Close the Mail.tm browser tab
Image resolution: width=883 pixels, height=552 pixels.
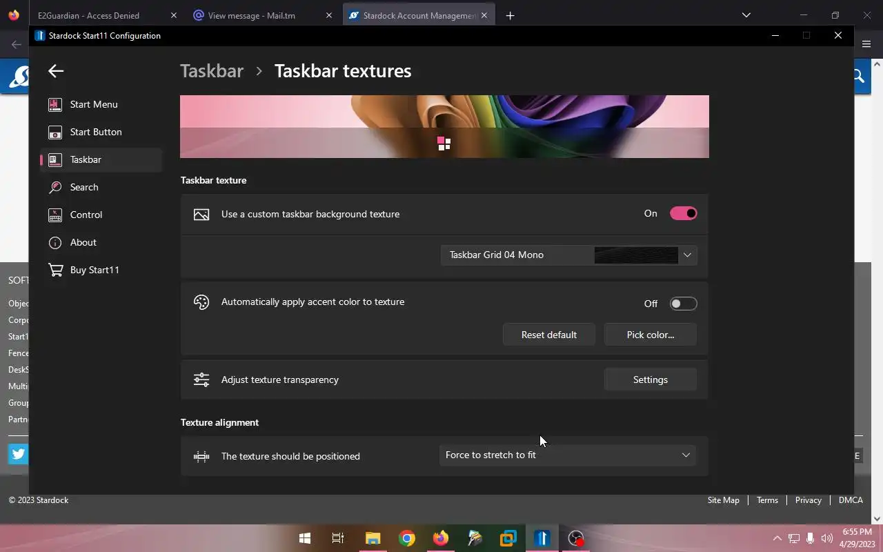[328, 15]
